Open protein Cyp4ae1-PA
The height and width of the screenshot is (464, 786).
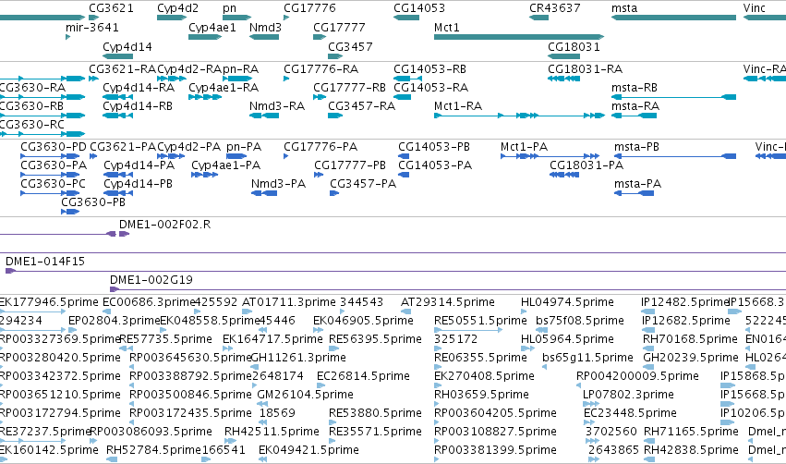(x=225, y=165)
